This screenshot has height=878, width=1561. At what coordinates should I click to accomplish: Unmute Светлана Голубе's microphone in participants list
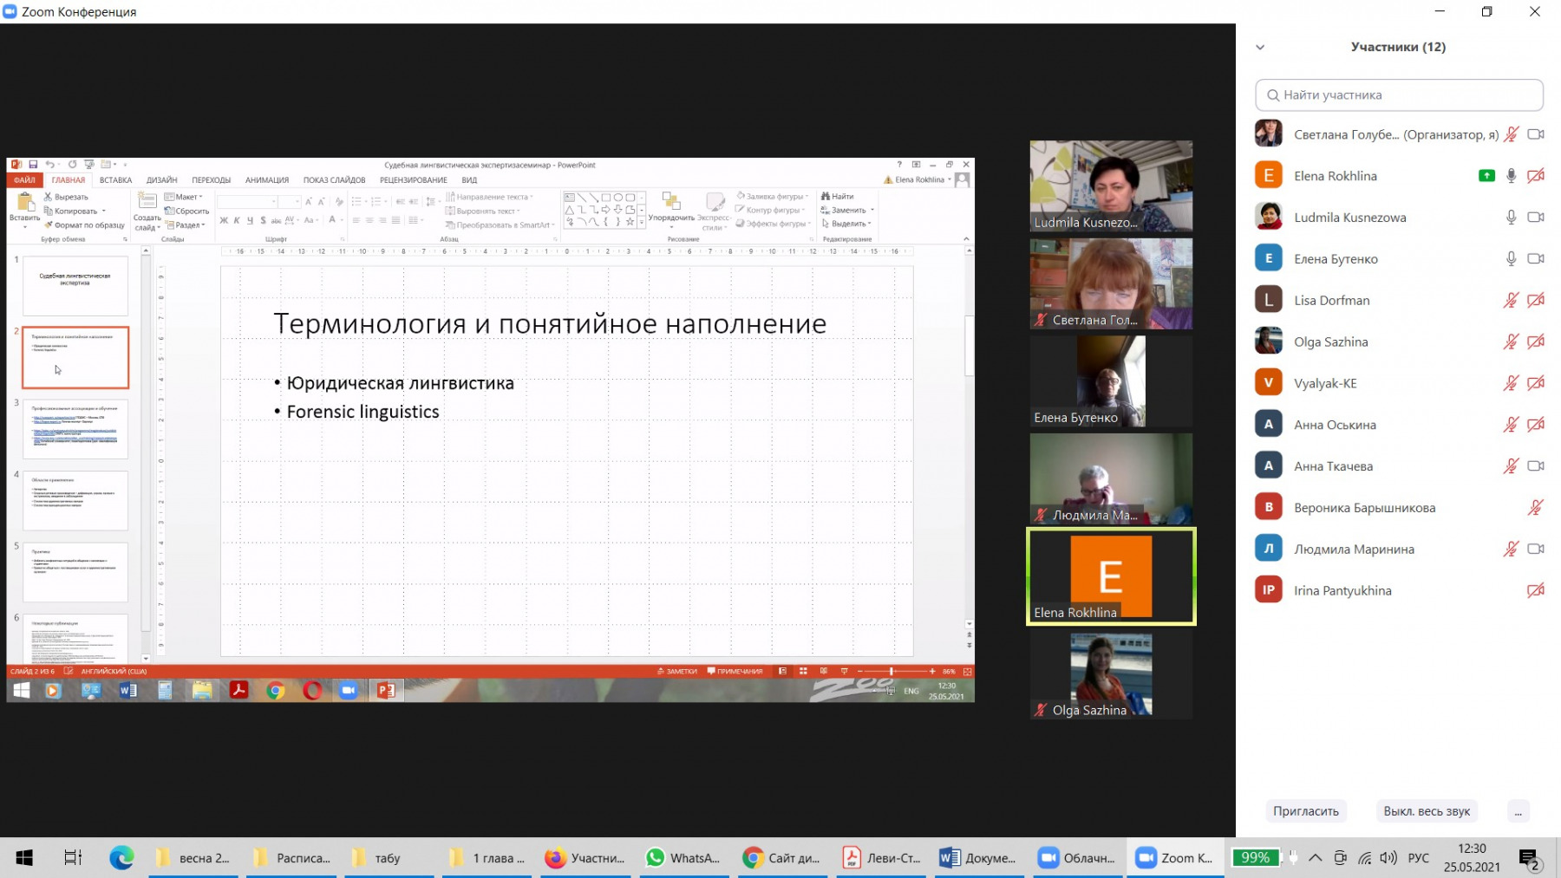pos(1511,134)
